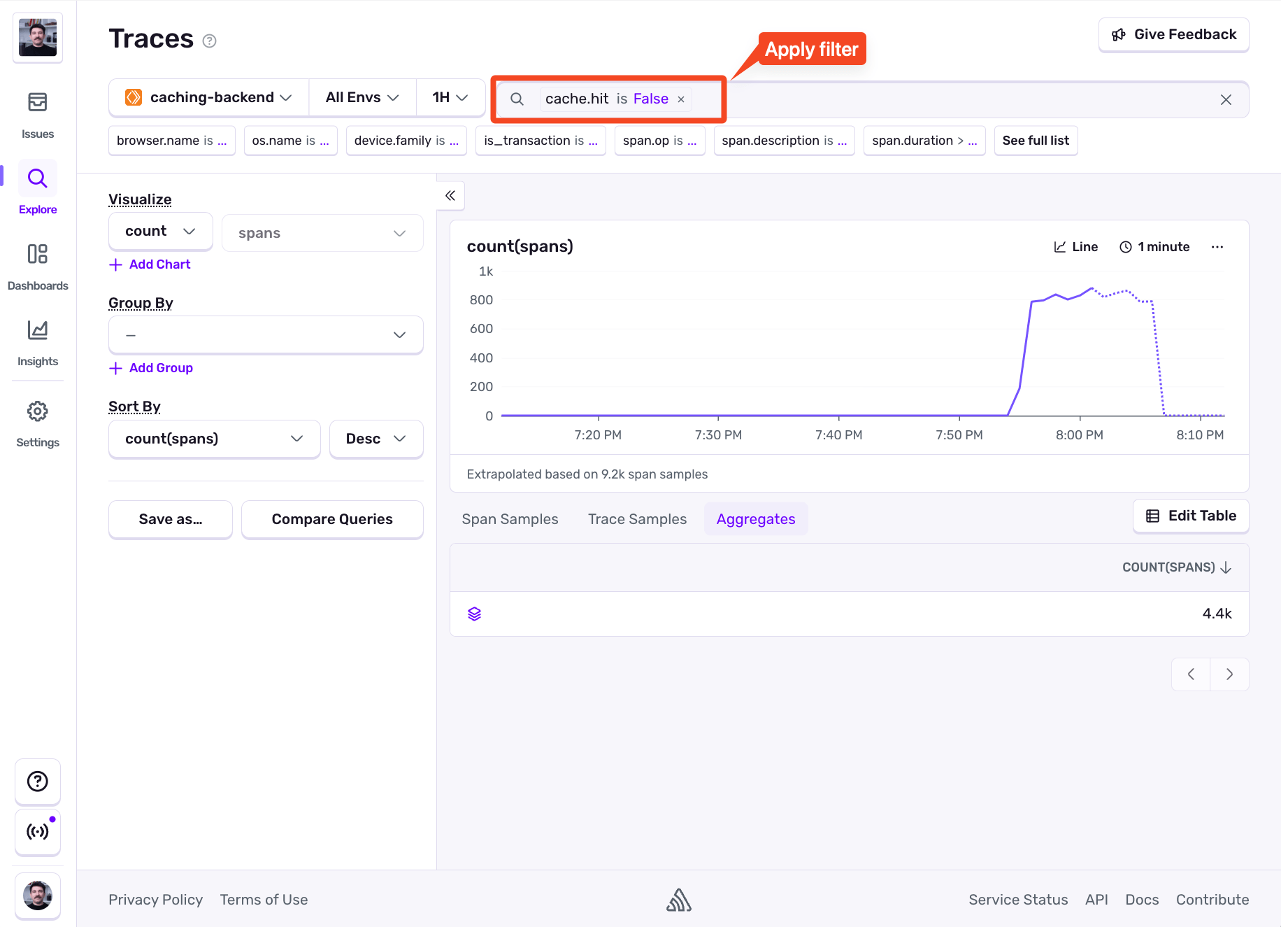Select the Aggregates tab
Viewport: 1281px width, 927px height.
756,519
